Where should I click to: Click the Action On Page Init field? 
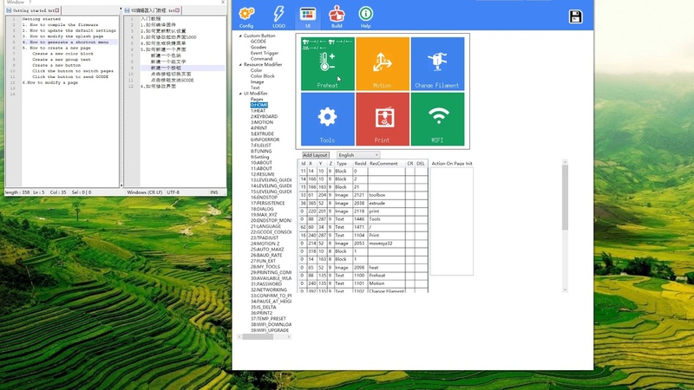click(x=451, y=221)
